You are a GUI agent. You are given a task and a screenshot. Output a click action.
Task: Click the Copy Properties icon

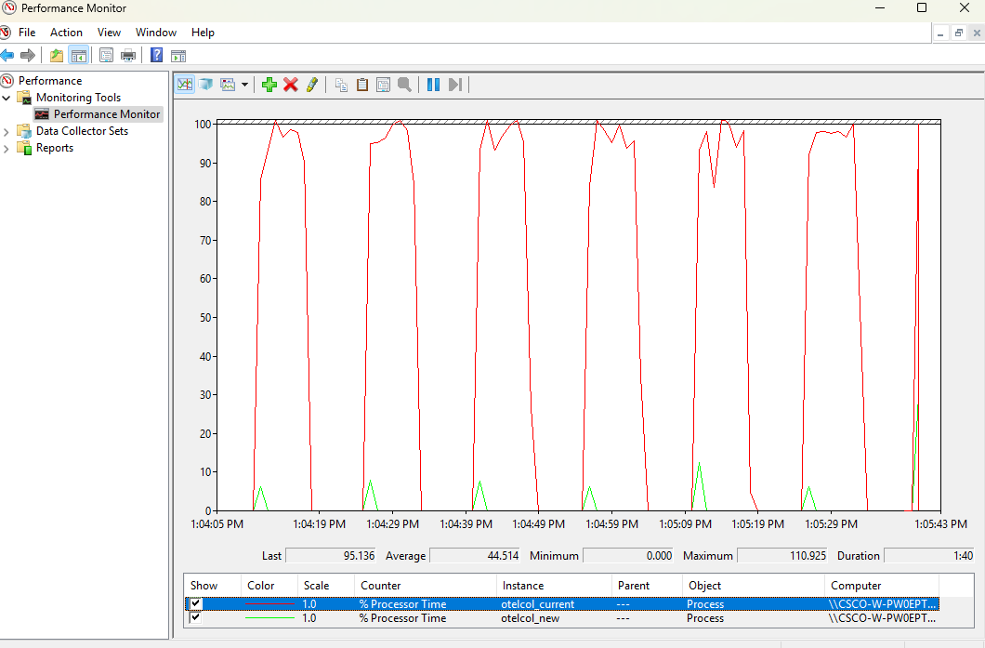pos(341,85)
